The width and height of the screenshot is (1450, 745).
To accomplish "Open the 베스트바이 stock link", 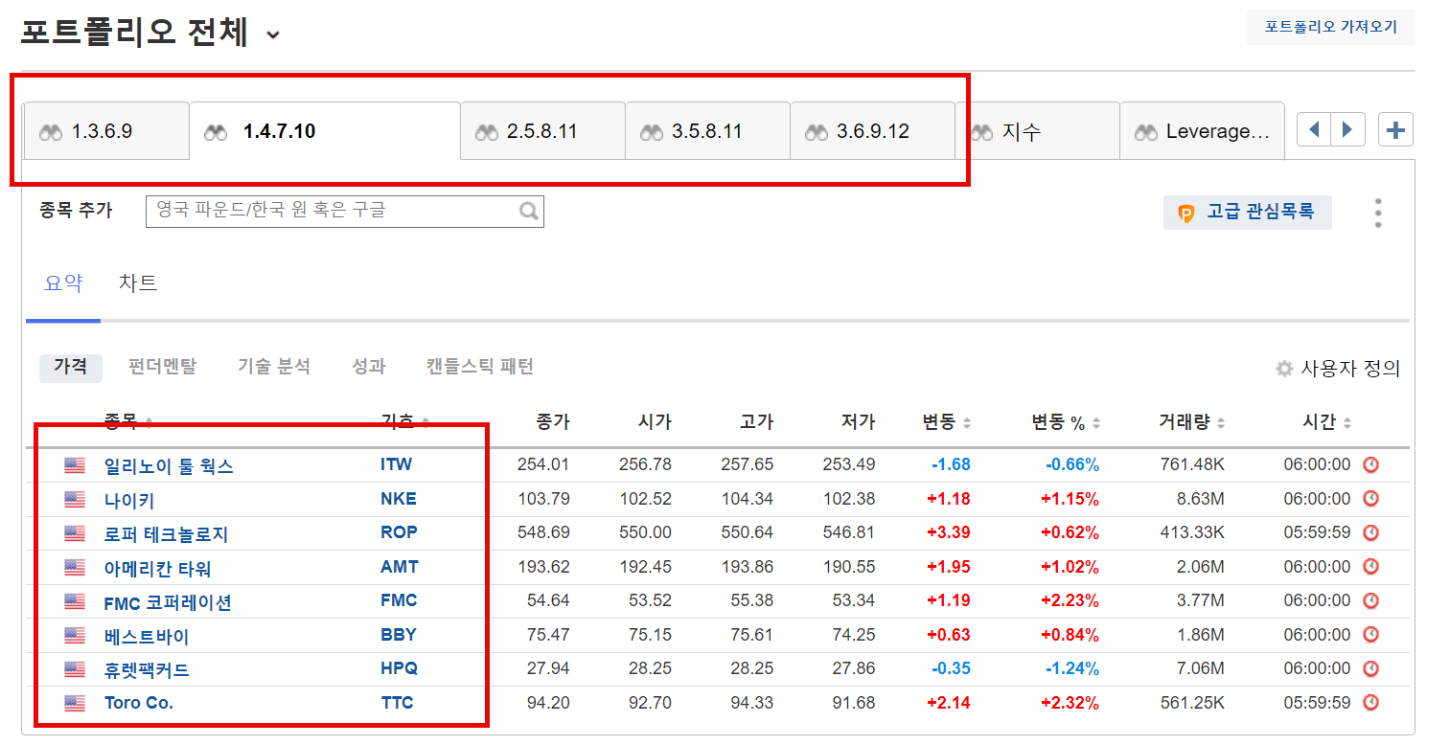I will tap(147, 636).
